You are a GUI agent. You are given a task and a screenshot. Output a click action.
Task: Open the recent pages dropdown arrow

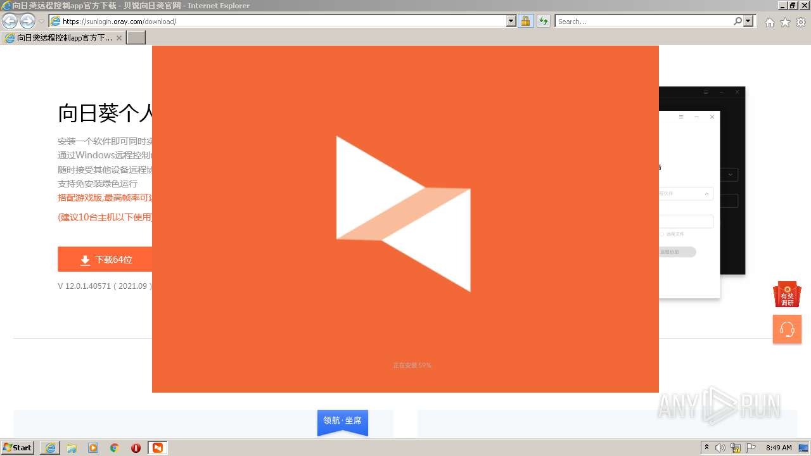41,22
